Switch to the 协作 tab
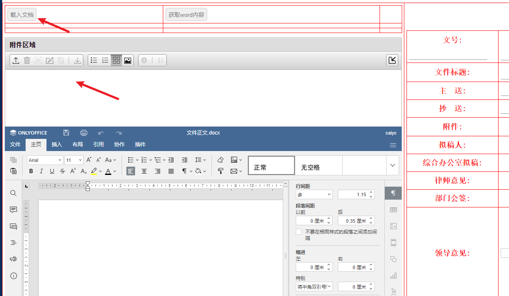 point(119,145)
